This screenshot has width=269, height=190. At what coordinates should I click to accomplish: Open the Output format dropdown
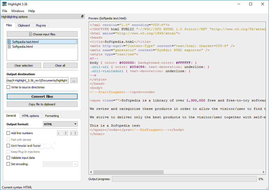[60, 124]
